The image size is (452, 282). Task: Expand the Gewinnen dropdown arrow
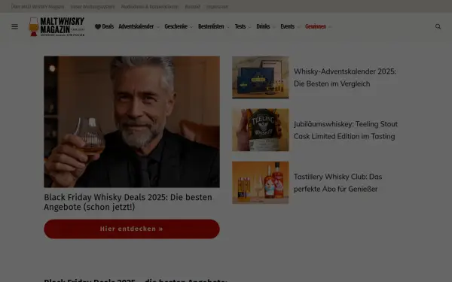pos(330,27)
